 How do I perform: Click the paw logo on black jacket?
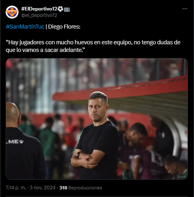(21, 141)
